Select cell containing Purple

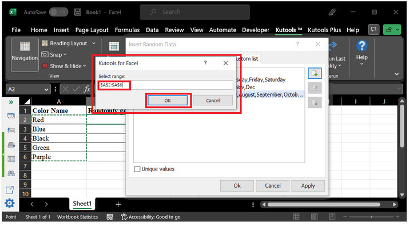tap(59, 157)
